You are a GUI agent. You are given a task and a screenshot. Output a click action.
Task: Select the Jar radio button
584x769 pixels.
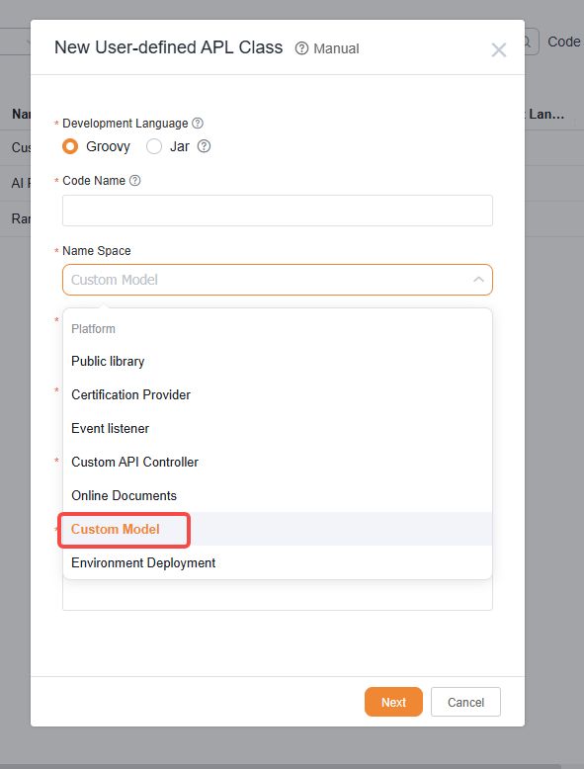(x=154, y=146)
